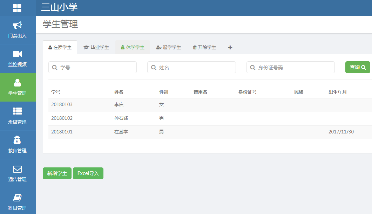This screenshot has width=372, height=214.
Task: Open 通告管理 envelope icon in sidebar
Action: [18, 169]
